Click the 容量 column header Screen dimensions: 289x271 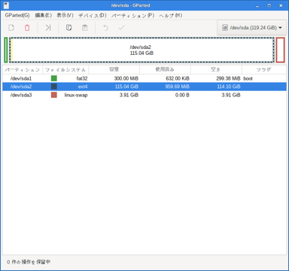(114, 69)
